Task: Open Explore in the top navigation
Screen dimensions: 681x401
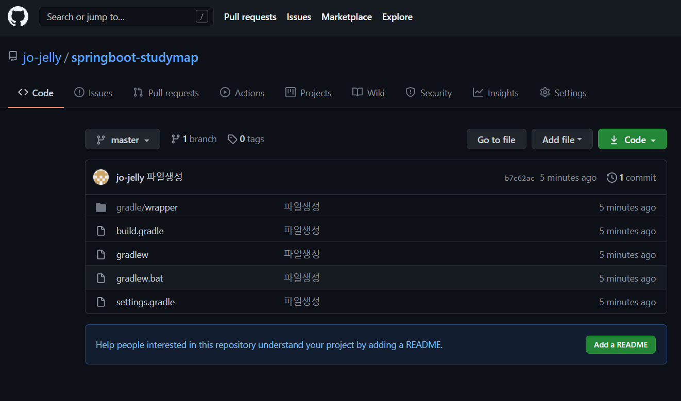Action: (397, 17)
